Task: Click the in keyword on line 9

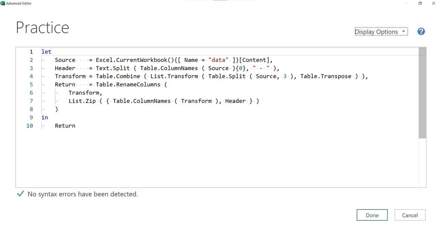Action: click(x=45, y=118)
